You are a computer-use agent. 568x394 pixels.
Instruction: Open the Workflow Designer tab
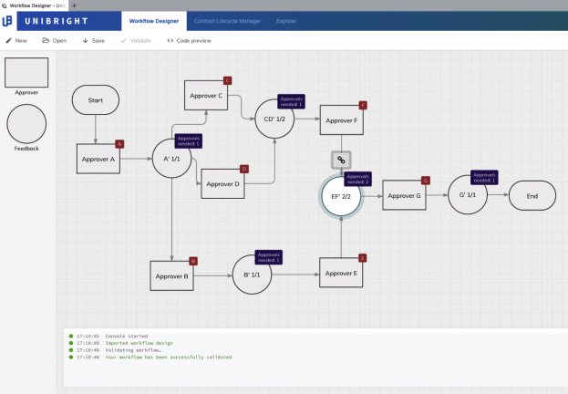154,21
